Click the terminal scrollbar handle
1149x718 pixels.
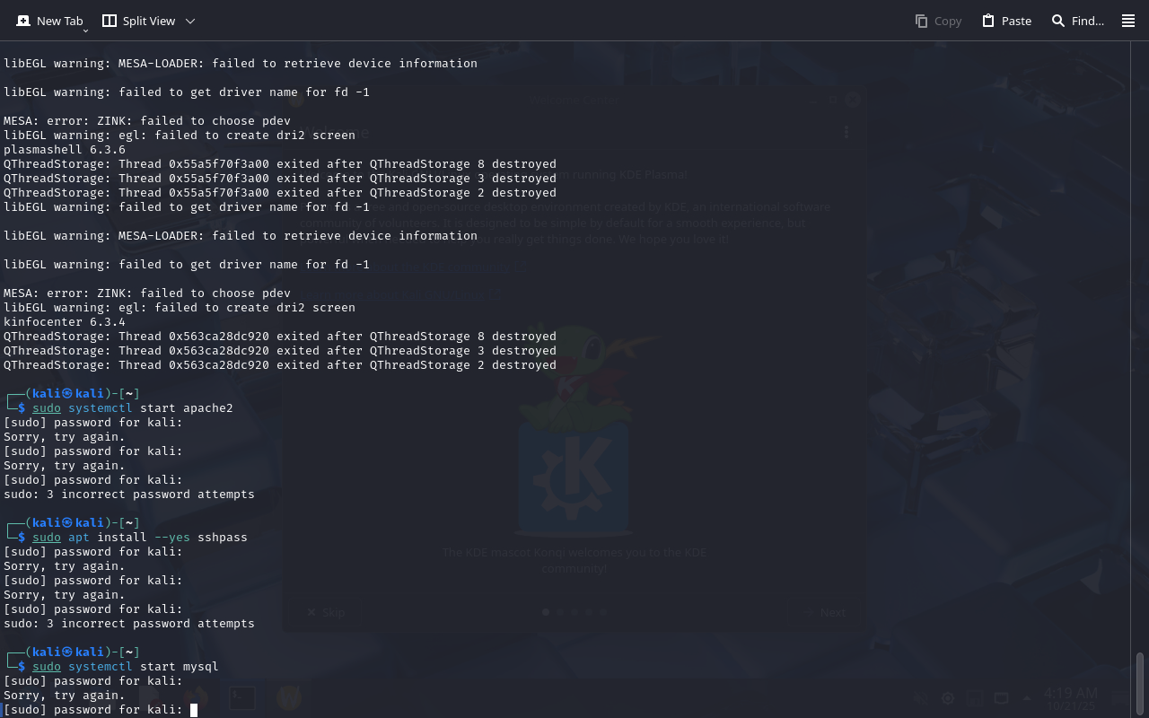pos(1140,684)
